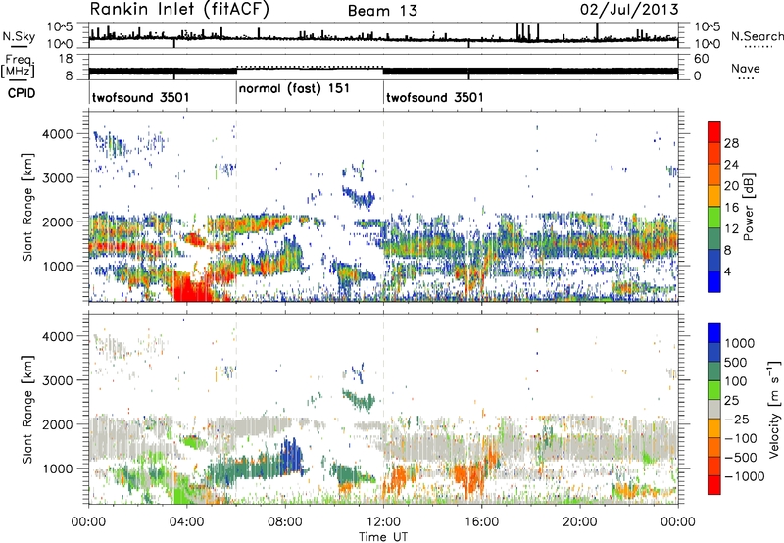Click the 'Velocity [m s⁻¹]' colorbar label
This screenshot has width=784, height=543.
[774, 409]
